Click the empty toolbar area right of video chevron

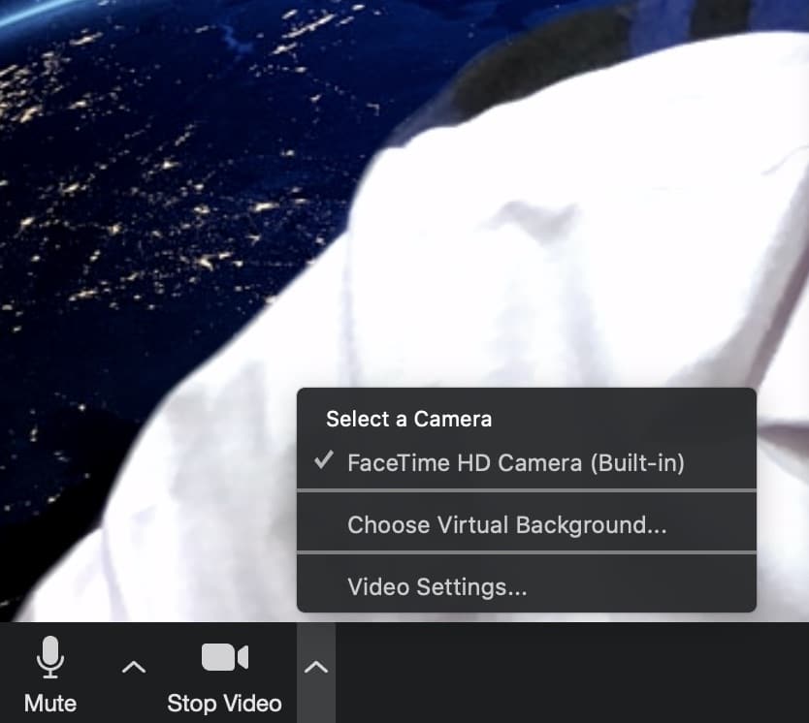coord(572,673)
